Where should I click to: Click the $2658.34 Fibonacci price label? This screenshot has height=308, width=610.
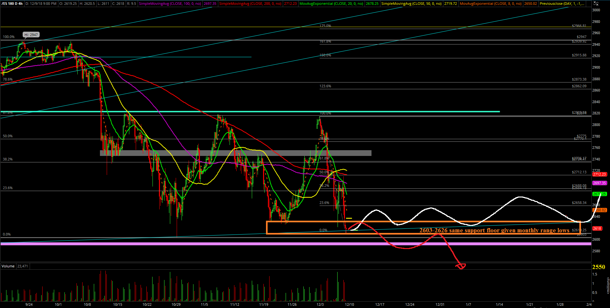tap(579, 203)
